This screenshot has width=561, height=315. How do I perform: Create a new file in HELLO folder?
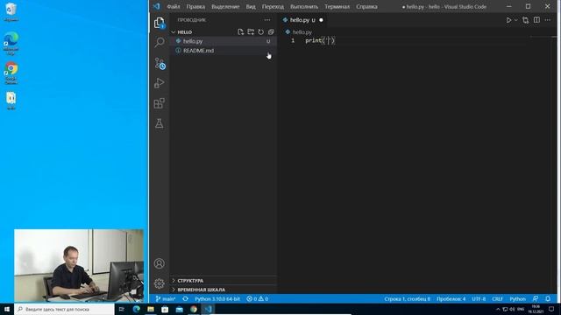tap(241, 31)
